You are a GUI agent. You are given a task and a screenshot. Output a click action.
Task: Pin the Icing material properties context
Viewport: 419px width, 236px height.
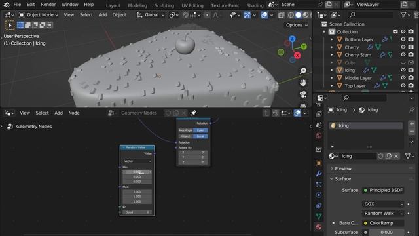(412, 109)
